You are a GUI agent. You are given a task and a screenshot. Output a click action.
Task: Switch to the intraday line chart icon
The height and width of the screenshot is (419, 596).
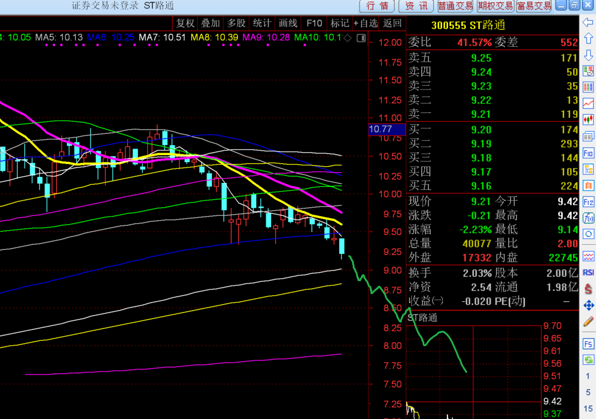click(588, 104)
